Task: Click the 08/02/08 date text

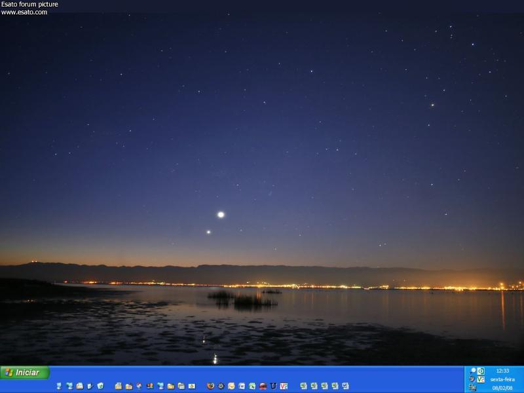Action: click(502, 388)
